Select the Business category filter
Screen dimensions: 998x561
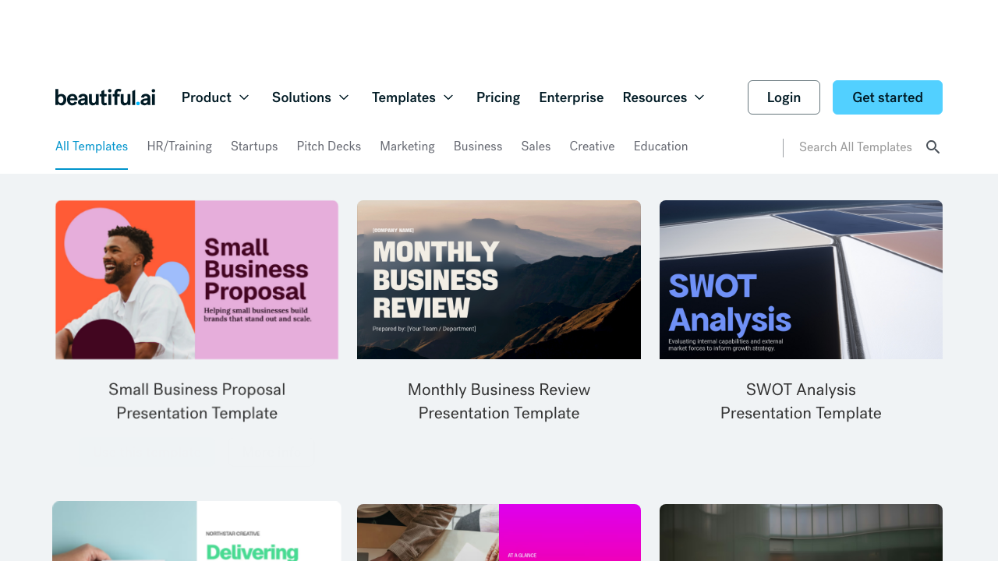(x=478, y=146)
